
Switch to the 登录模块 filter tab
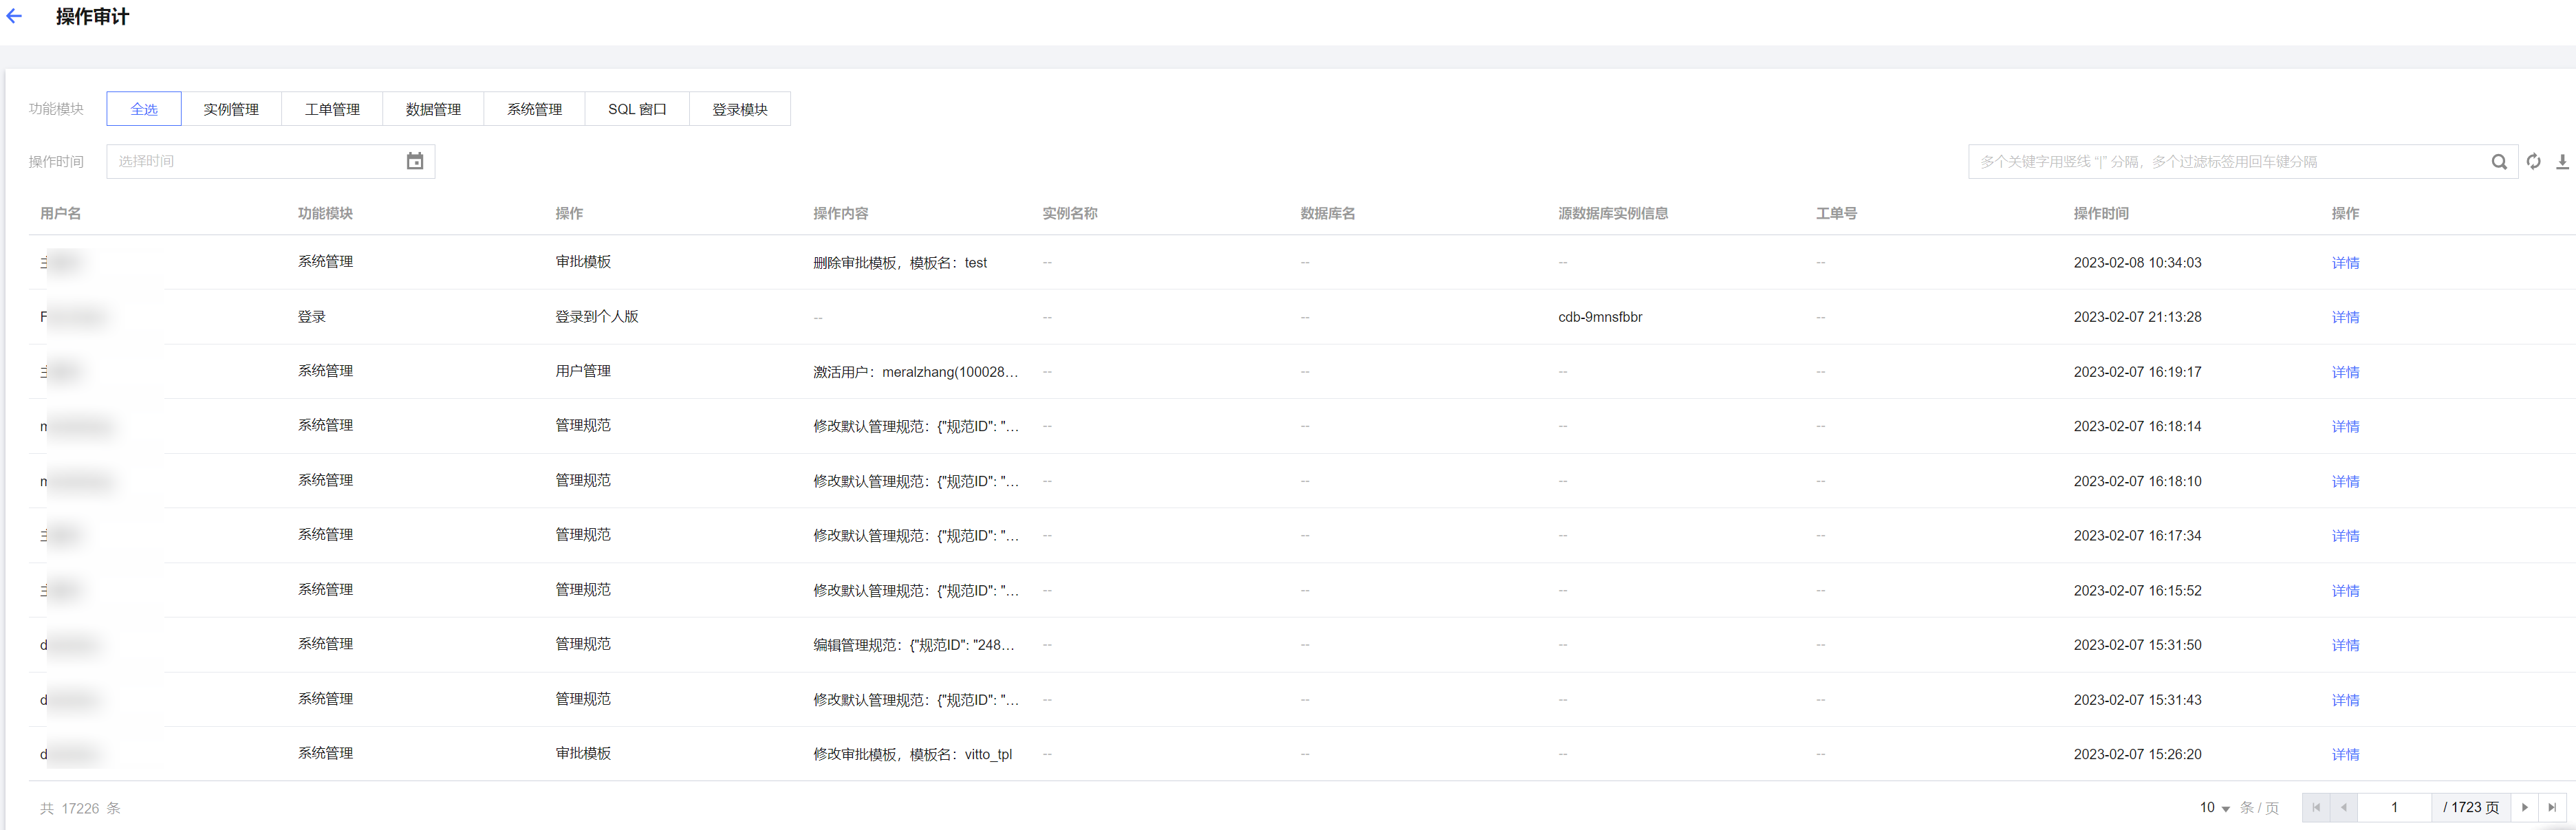coord(740,109)
